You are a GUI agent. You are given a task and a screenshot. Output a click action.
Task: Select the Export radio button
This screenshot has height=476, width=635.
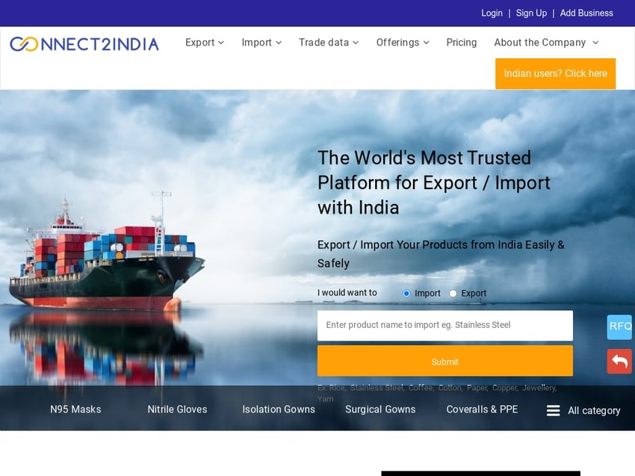[453, 294]
